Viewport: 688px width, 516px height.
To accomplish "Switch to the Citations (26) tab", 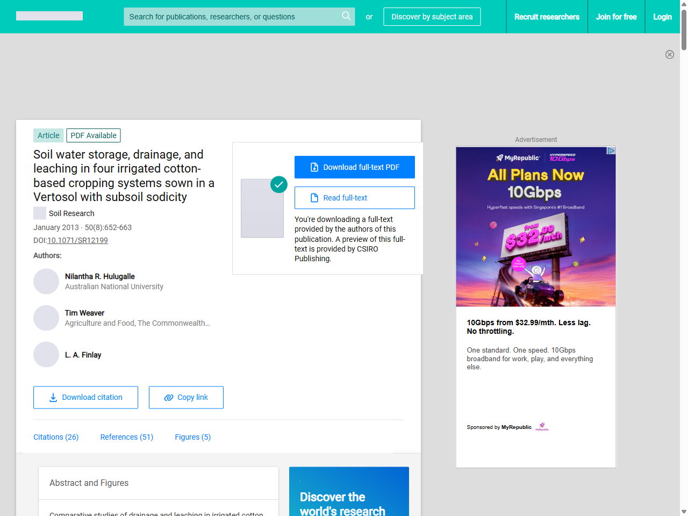I will click(x=56, y=437).
